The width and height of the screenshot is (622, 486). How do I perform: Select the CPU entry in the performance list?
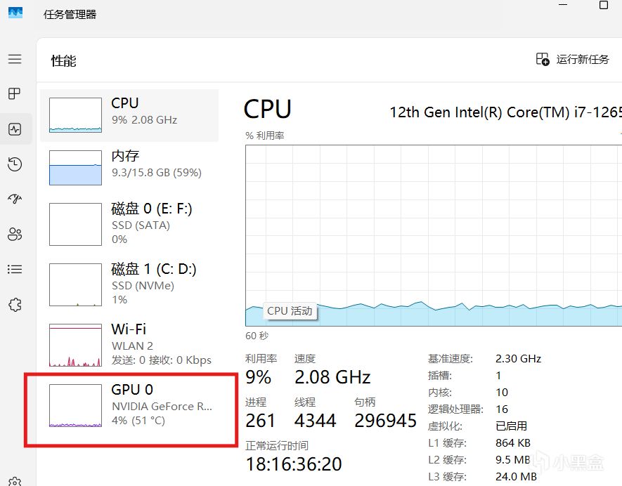click(x=130, y=115)
